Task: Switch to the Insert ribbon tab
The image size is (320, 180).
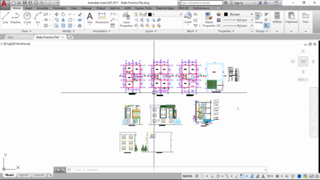Action: (x=29, y=8)
